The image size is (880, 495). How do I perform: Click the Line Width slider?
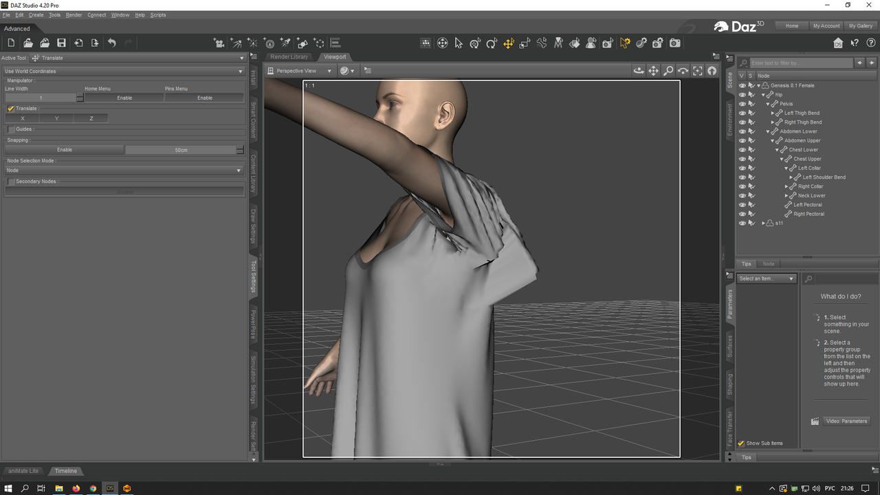(x=41, y=98)
